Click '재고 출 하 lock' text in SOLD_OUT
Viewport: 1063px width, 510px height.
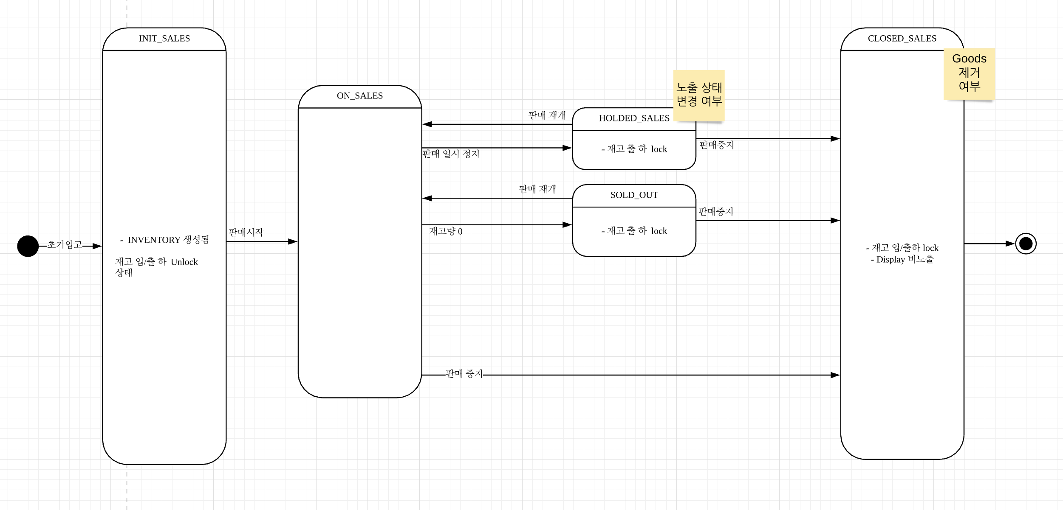(634, 231)
